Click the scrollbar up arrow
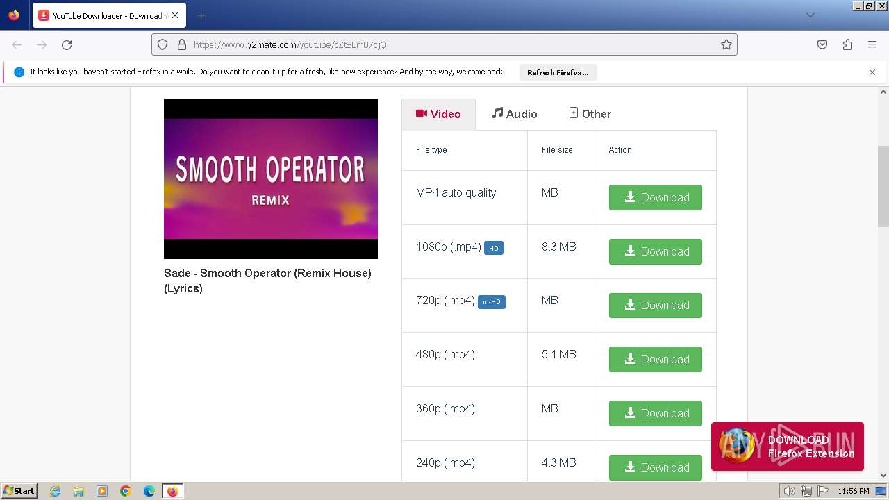 [883, 92]
